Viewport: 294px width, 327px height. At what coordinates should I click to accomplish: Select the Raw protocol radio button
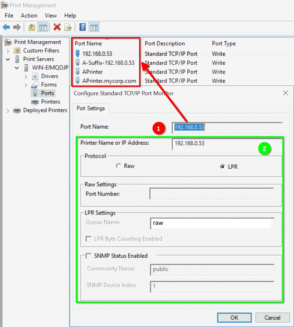118,166
